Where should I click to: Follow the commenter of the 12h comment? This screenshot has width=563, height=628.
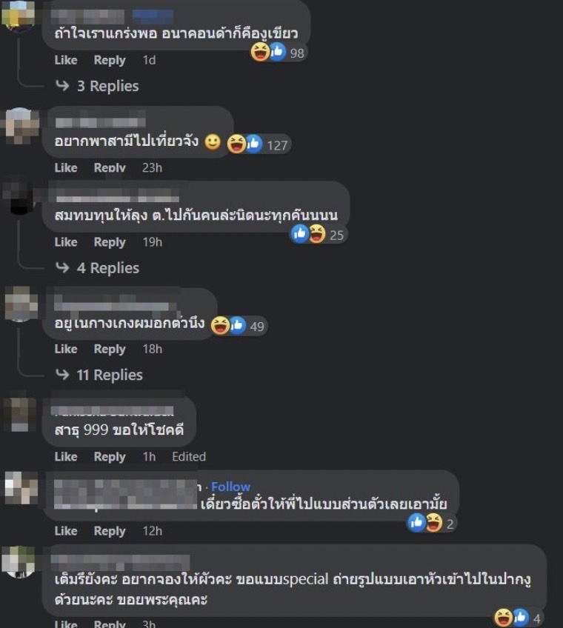pyautogui.click(x=231, y=487)
